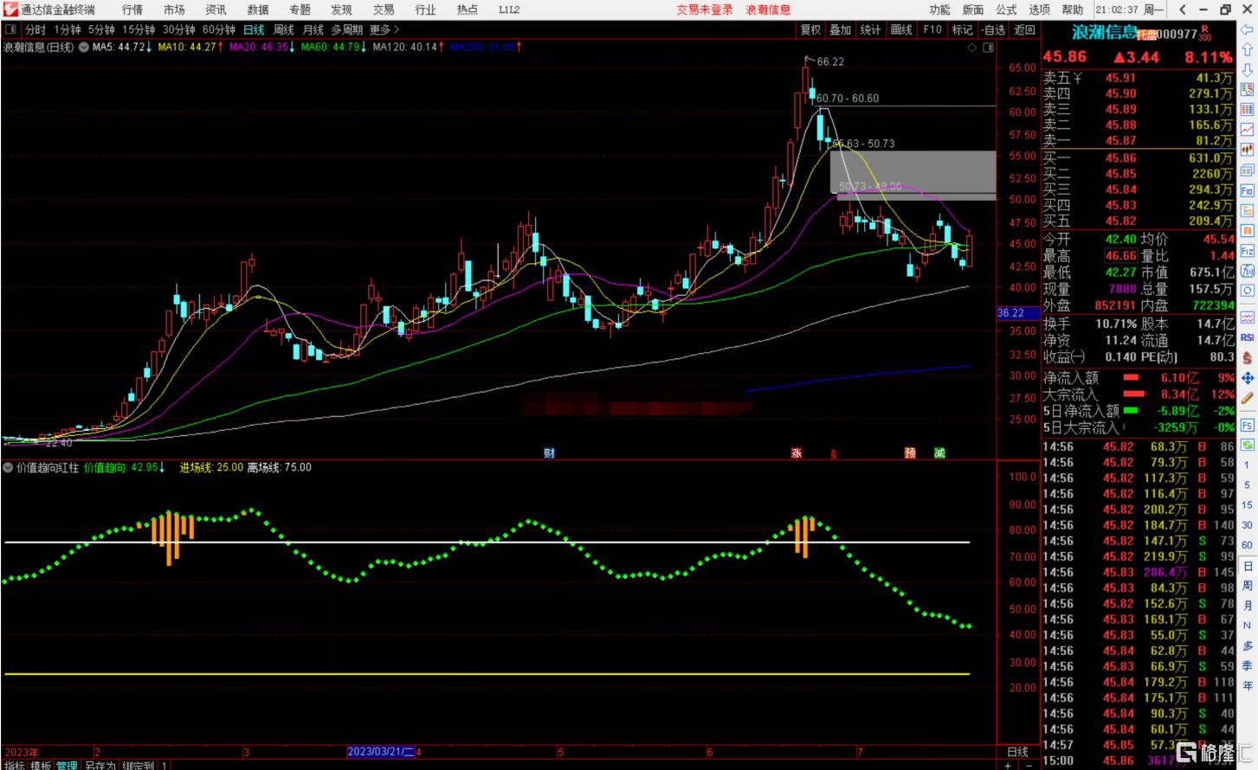Expand the 更多 periods dropdown
The image size is (1258, 770).
tap(384, 29)
